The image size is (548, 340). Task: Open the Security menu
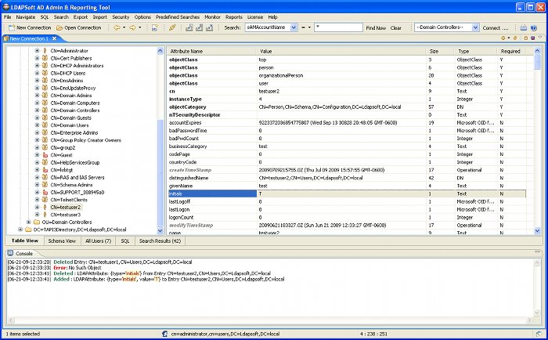click(121, 16)
